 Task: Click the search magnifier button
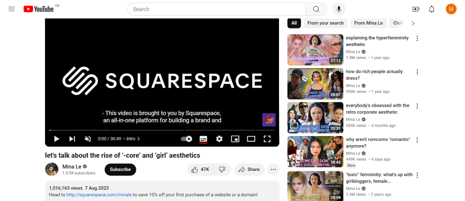316,9
